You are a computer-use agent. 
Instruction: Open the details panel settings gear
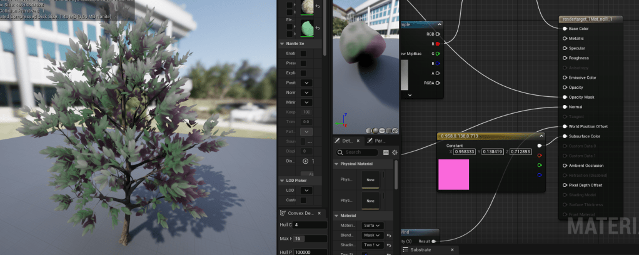tap(395, 152)
